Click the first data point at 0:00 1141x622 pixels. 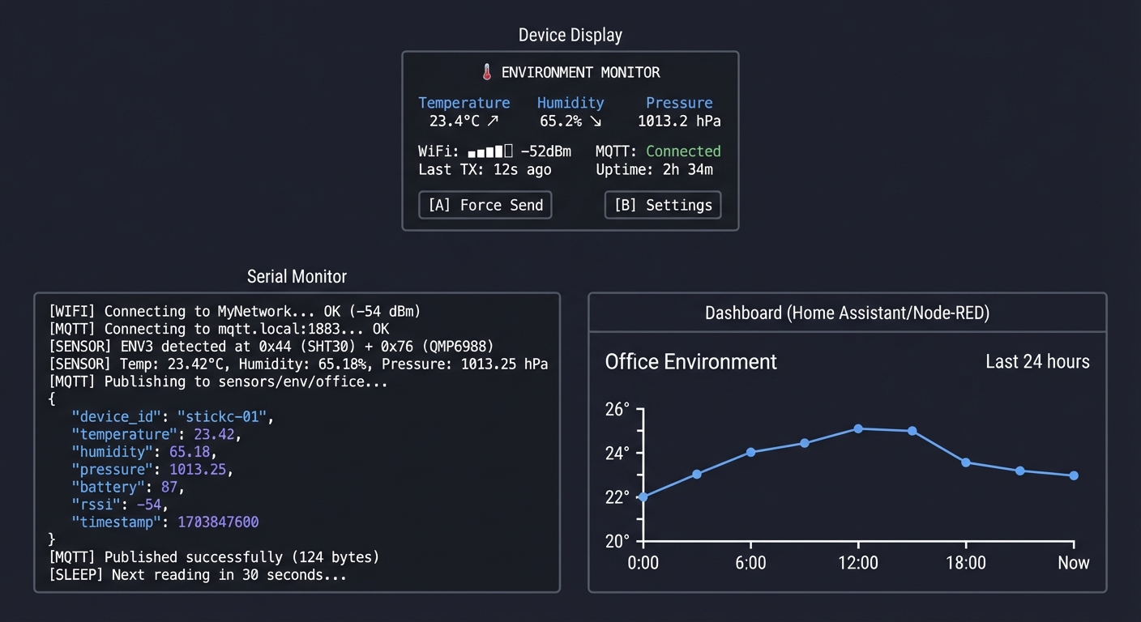tap(643, 497)
